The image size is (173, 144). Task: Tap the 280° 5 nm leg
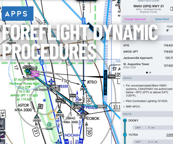(x=153, y=128)
